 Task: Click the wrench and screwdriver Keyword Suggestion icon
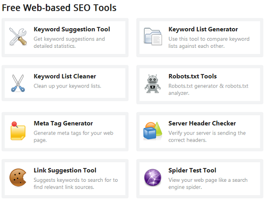pos(18,37)
